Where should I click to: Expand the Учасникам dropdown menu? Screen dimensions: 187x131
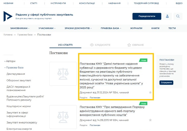click(47, 28)
